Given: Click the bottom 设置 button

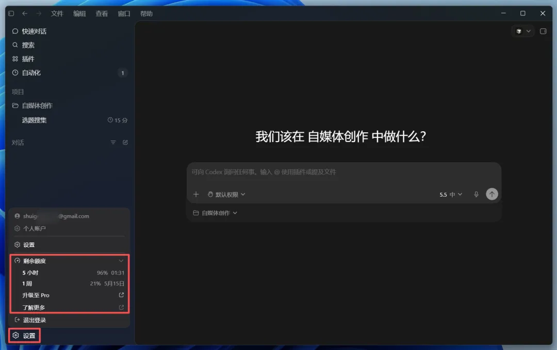Looking at the screenshot, I should (x=25, y=336).
